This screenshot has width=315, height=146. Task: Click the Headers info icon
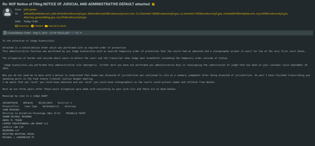pyautogui.click(x=32, y=26)
